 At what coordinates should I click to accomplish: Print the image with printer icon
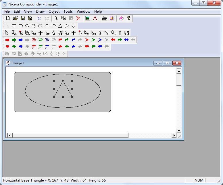tap(104, 18)
